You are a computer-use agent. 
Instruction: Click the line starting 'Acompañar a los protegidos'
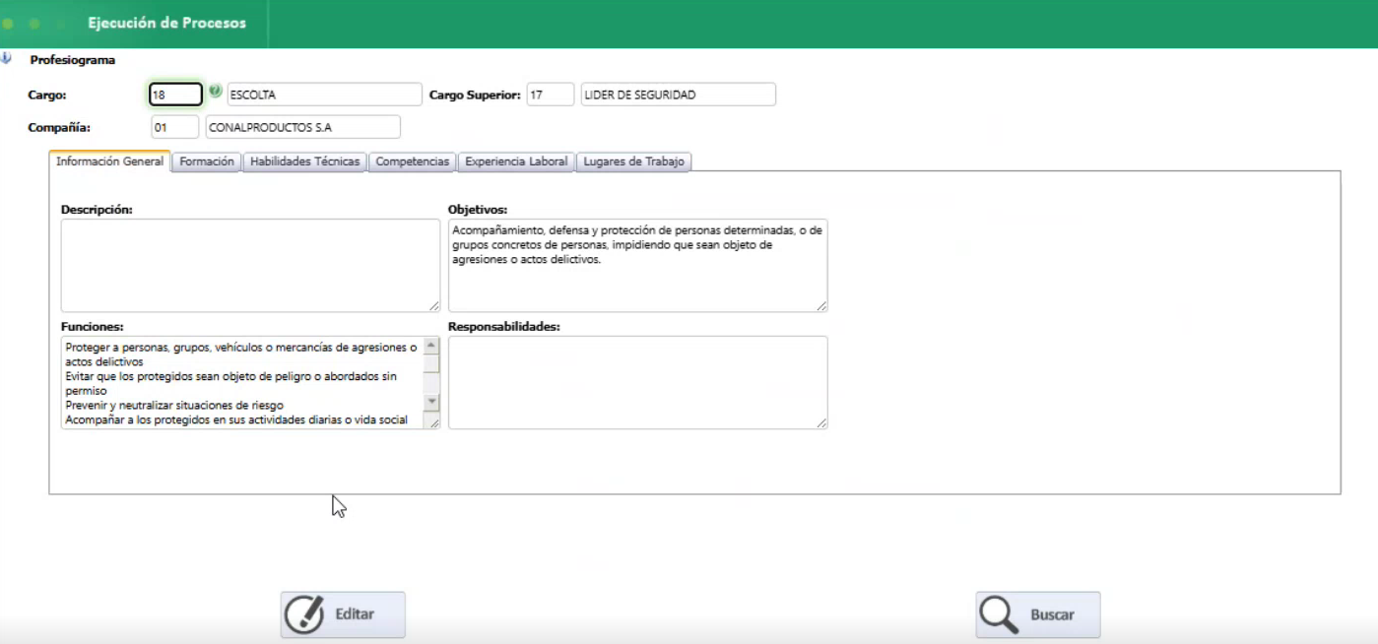(236, 419)
